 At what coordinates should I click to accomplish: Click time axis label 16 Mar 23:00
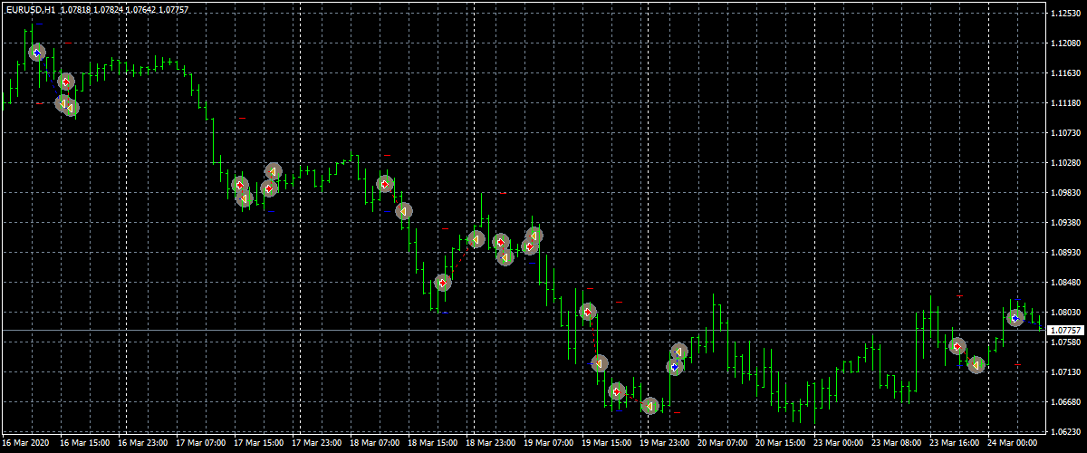tap(144, 444)
